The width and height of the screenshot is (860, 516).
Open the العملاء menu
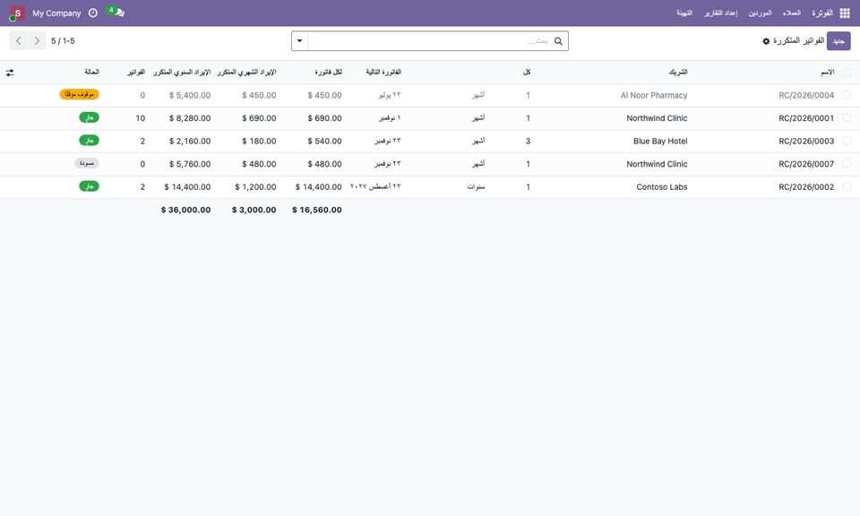pos(791,13)
